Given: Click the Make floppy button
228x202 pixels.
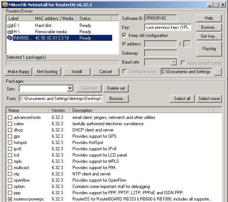Looking at the screenshot, I should 18,72.
